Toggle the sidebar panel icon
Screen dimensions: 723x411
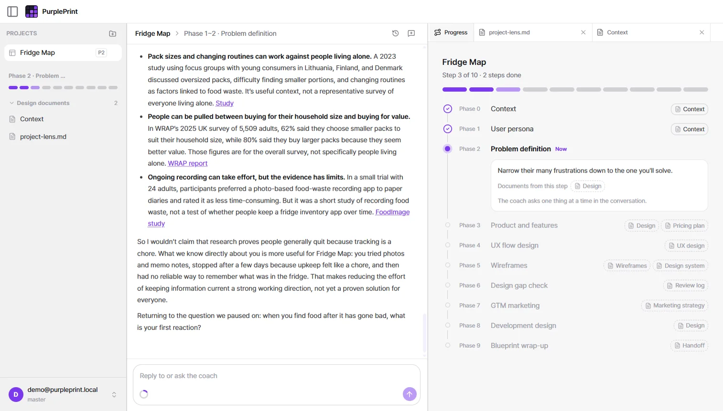click(12, 11)
